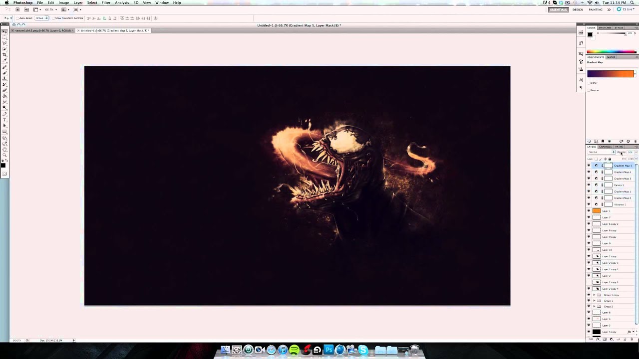Enable the Dither checkbox
639x359 pixels.
click(x=589, y=83)
